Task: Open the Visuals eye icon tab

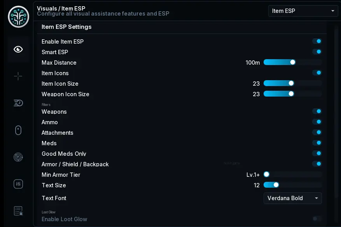Action: point(18,49)
